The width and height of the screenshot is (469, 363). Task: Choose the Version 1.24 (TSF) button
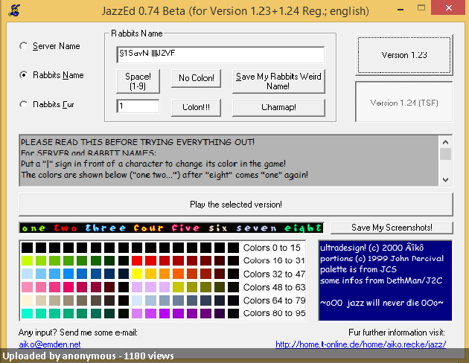(x=404, y=103)
